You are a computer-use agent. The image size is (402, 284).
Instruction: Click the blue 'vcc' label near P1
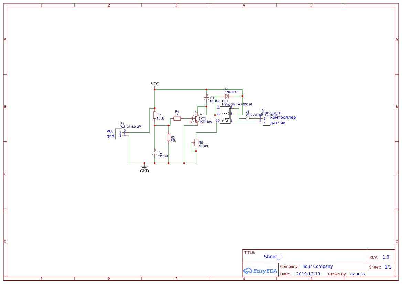(110, 131)
